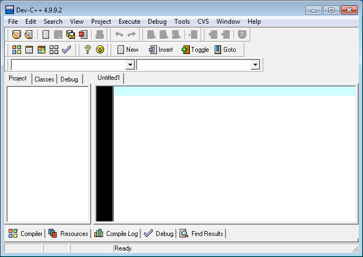The width and height of the screenshot is (363, 257).
Task: Click the Goto Line toolbar icon
Action: tap(193, 35)
